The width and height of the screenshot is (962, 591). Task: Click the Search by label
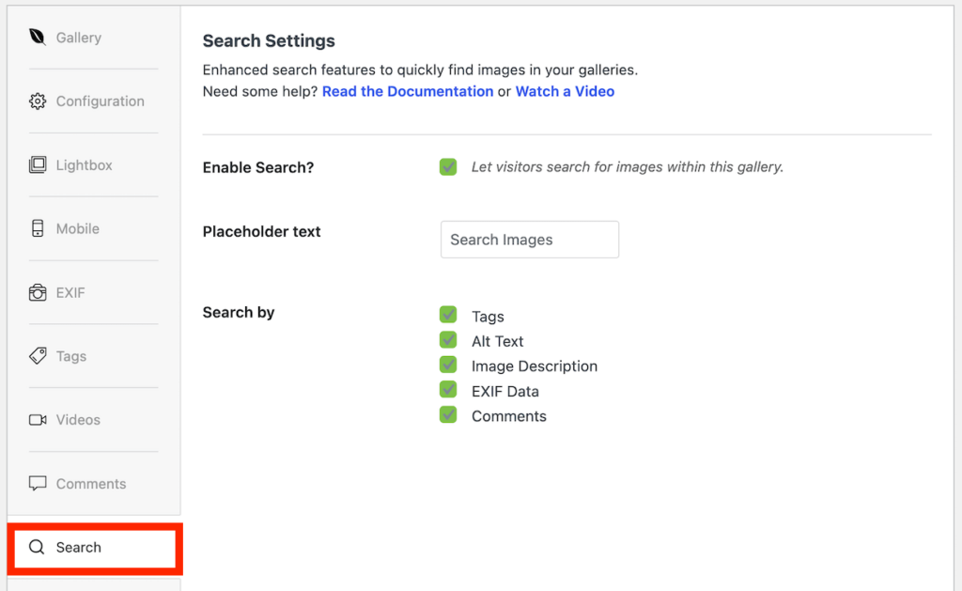239,312
